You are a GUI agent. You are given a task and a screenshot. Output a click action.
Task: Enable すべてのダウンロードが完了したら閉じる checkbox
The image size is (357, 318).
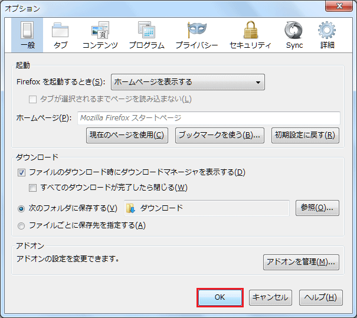click(x=33, y=188)
